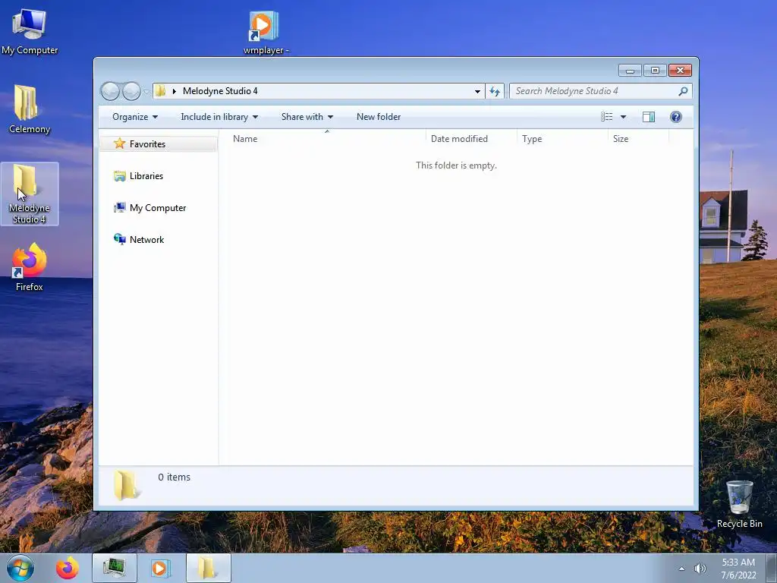Click the folder icon in address bar
This screenshot has width=777, height=583.
161,91
